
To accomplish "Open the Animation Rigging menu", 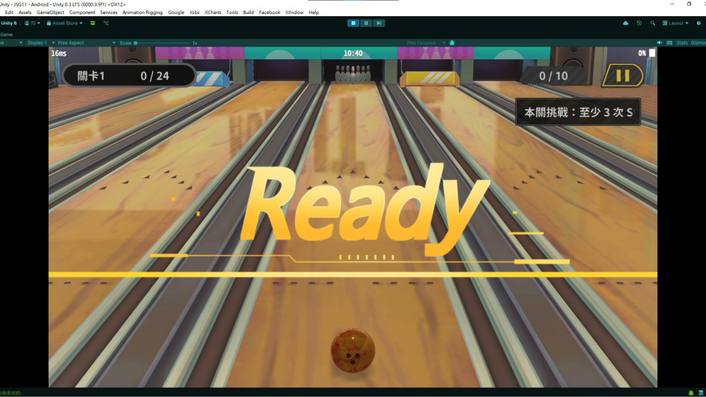I will pyautogui.click(x=143, y=12).
